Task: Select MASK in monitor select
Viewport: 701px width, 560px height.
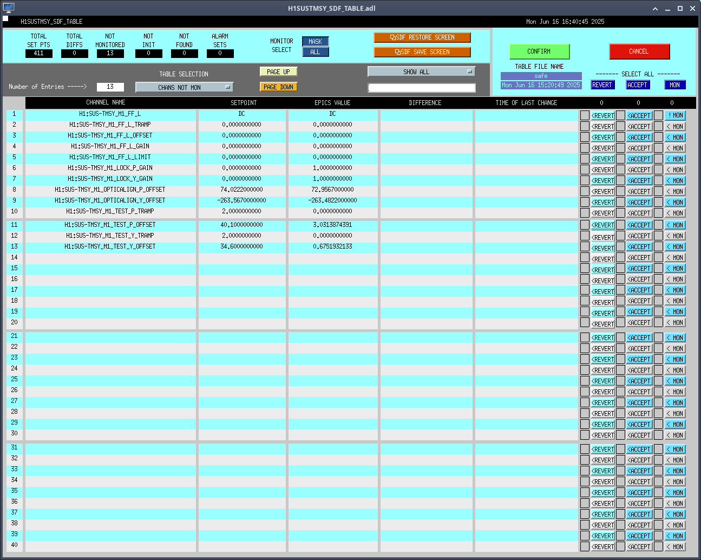Action: tap(316, 42)
